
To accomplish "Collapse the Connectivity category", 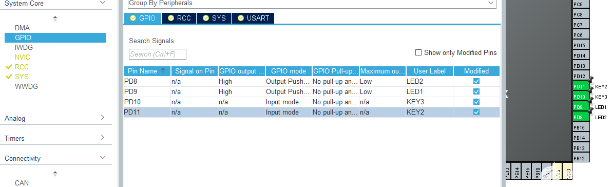I will point(55,158).
